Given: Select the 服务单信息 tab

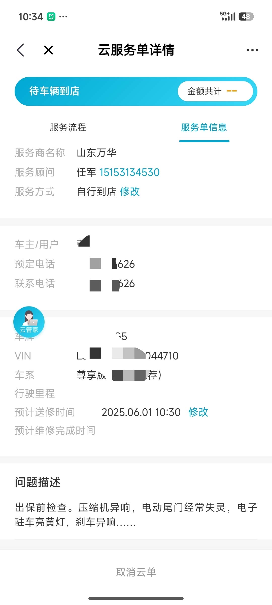Looking at the screenshot, I should [x=204, y=127].
